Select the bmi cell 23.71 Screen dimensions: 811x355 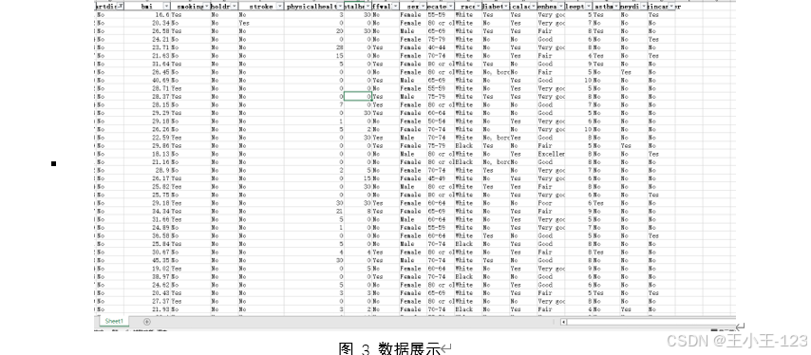coord(147,47)
